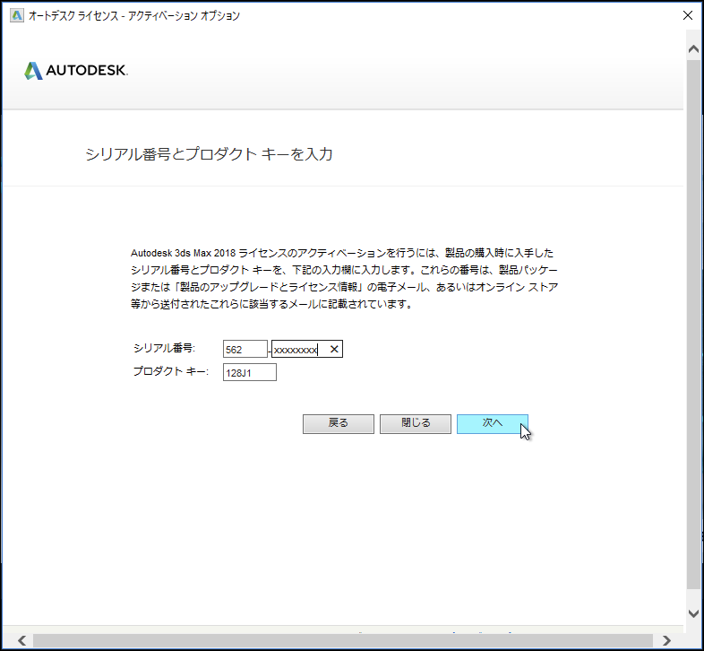704x651 pixels.
Task: Click the 閉じる (Close) button
Action: (x=416, y=423)
